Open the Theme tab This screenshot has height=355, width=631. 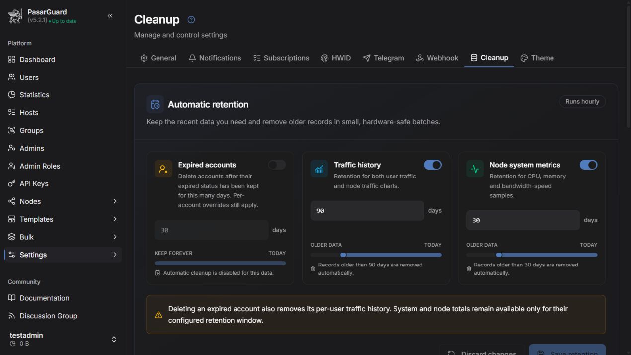click(x=537, y=58)
